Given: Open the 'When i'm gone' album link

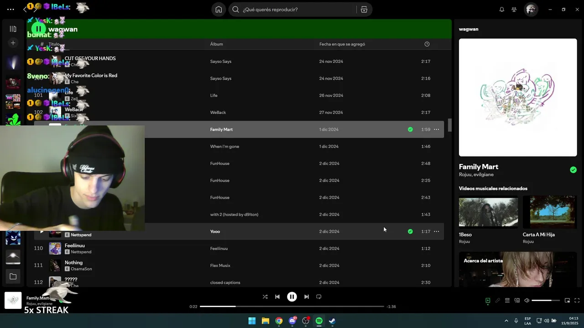Looking at the screenshot, I should click(224, 147).
